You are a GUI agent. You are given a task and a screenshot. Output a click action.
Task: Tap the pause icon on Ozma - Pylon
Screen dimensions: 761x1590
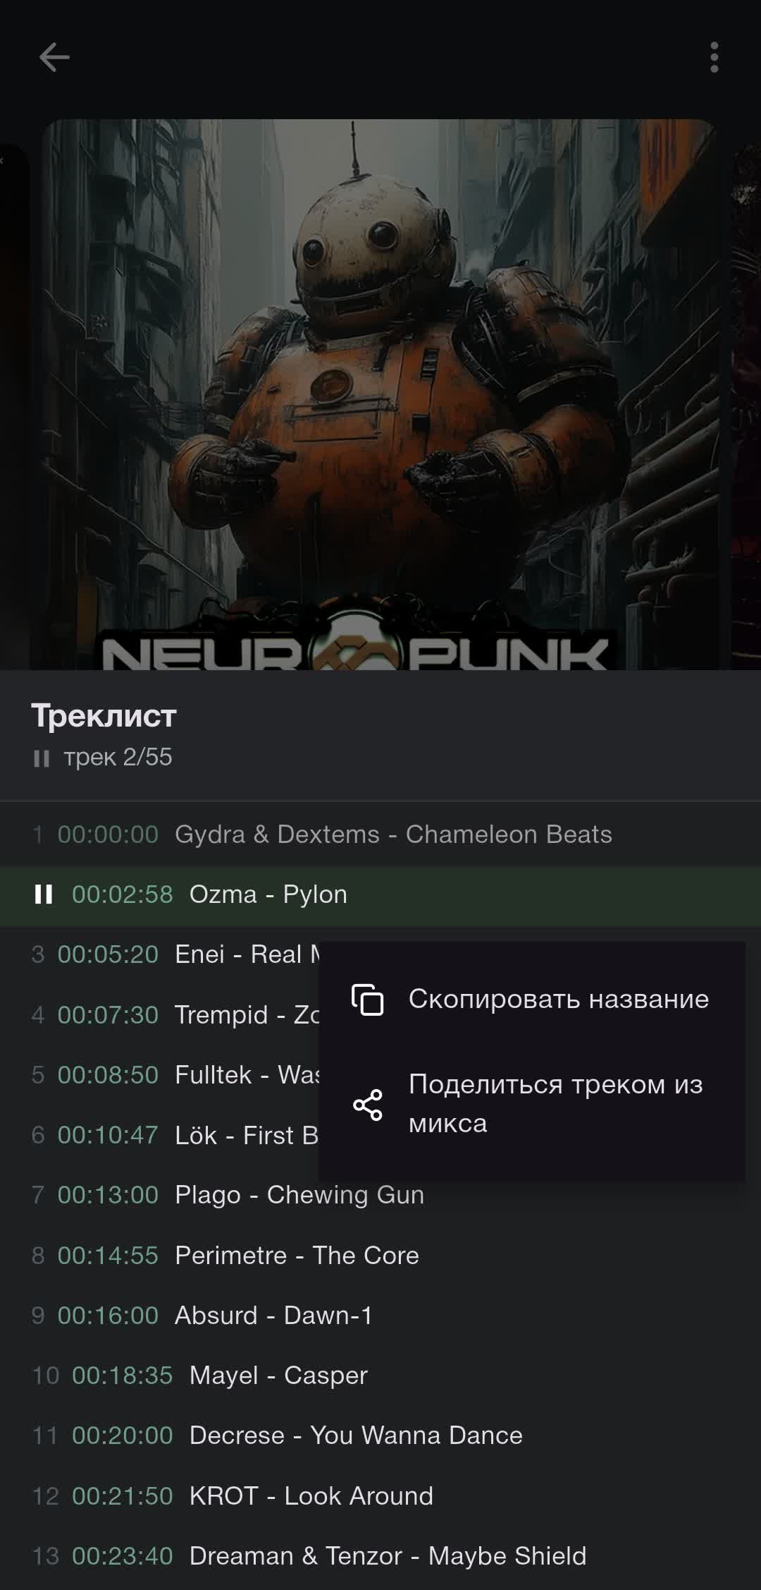tap(44, 894)
